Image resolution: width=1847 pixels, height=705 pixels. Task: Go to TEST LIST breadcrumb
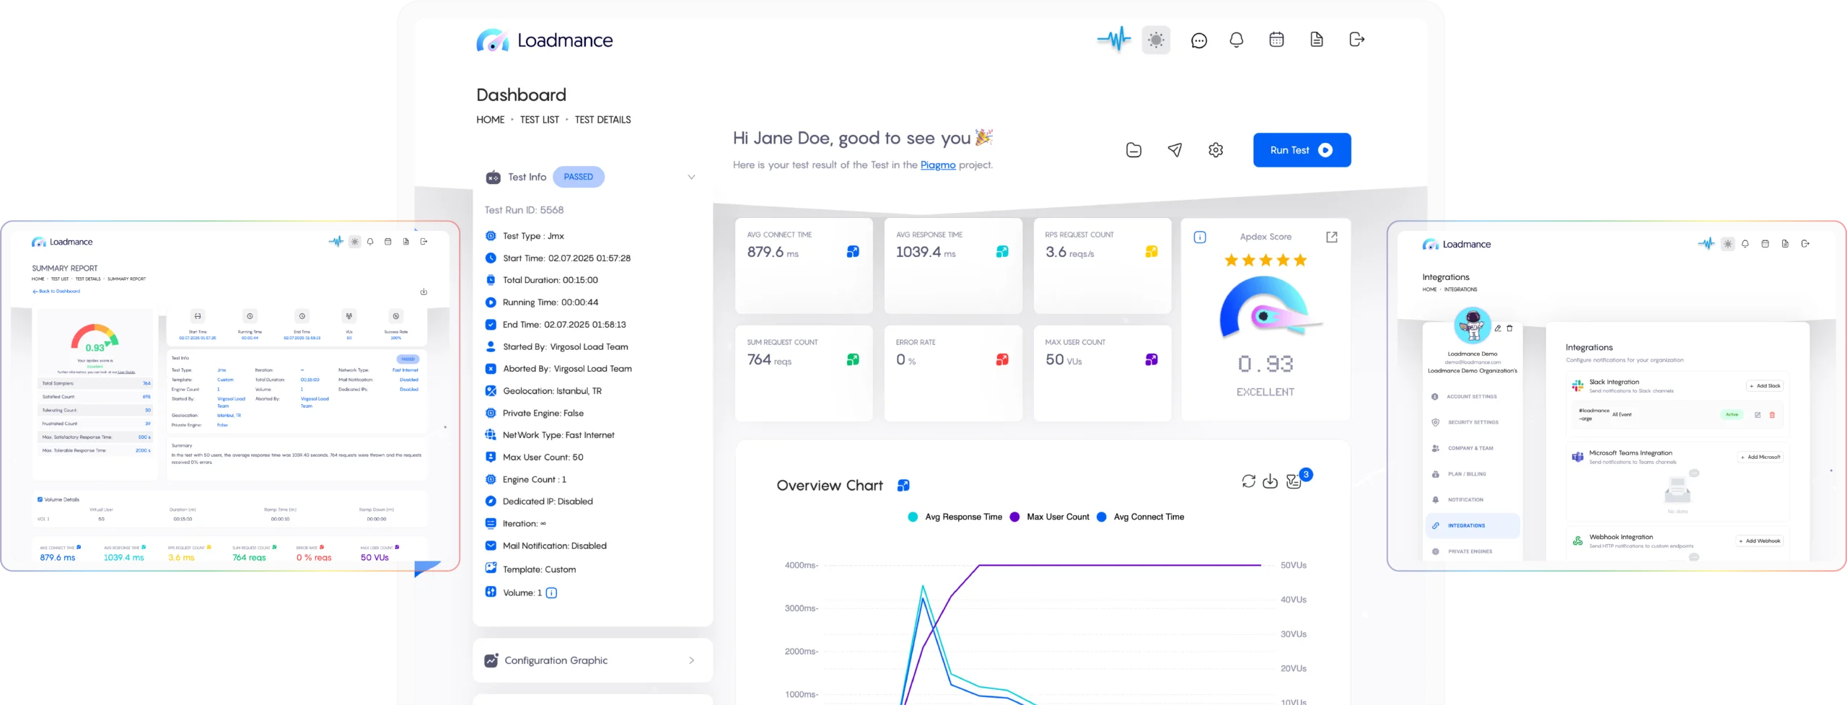539,120
